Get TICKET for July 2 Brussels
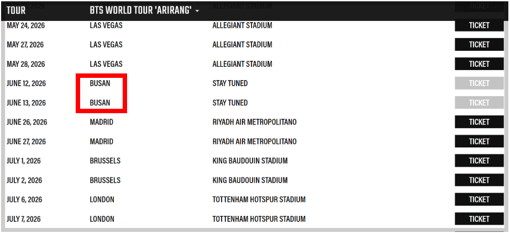This screenshot has width=510, height=233. 479,181
